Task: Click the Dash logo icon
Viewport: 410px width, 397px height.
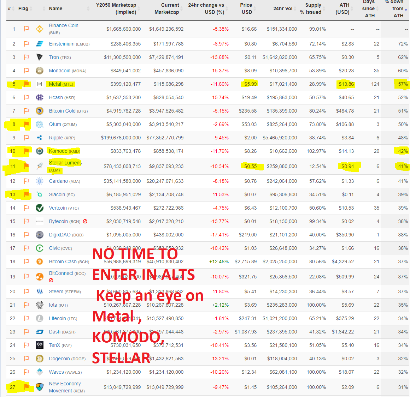Action: [40, 332]
